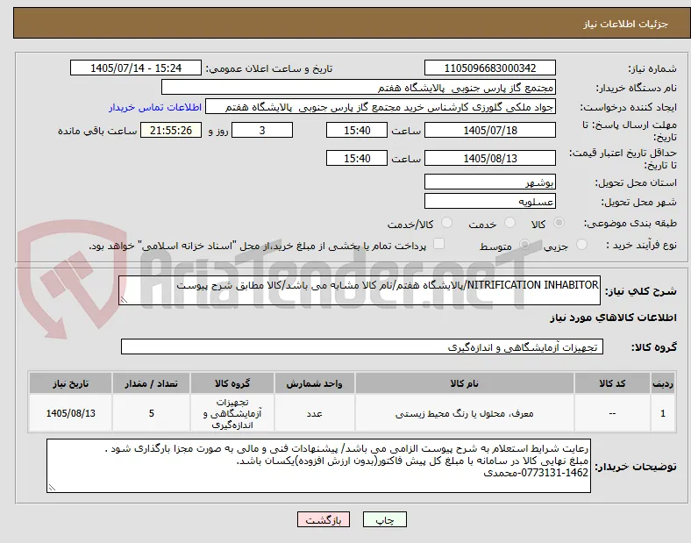691x543 pixels.
Task: Click the goods group cell in table row
Action: click(x=232, y=413)
